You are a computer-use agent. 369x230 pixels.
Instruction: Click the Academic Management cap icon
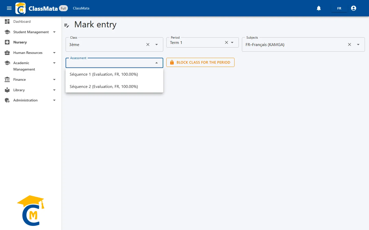pyautogui.click(x=7, y=63)
